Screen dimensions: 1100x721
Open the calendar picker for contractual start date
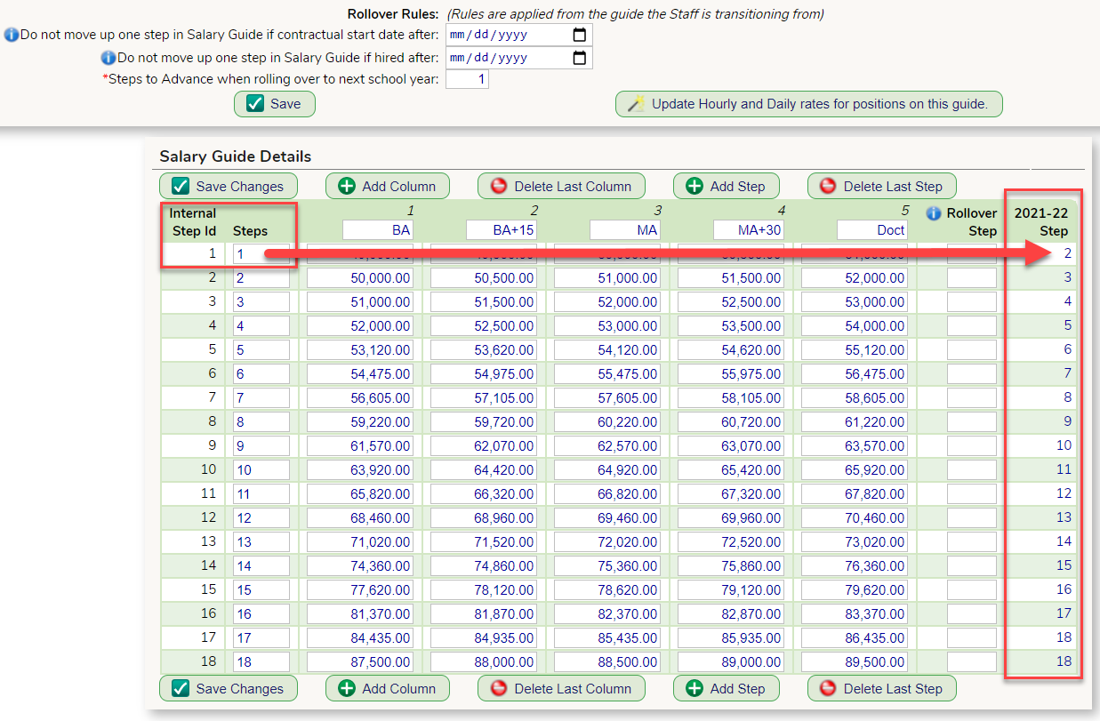tap(582, 35)
